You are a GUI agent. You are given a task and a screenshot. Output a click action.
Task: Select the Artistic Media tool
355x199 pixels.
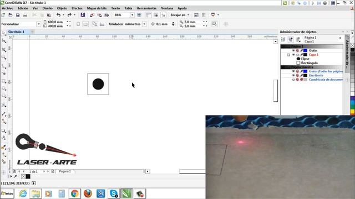[x=4, y=74]
